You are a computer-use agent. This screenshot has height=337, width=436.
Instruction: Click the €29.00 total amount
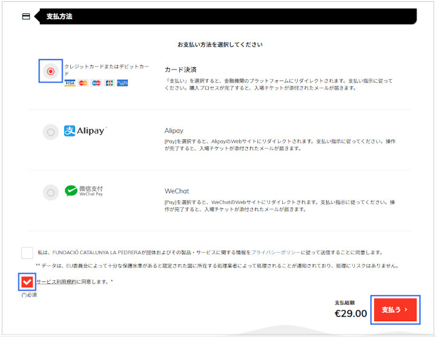point(351,313)
